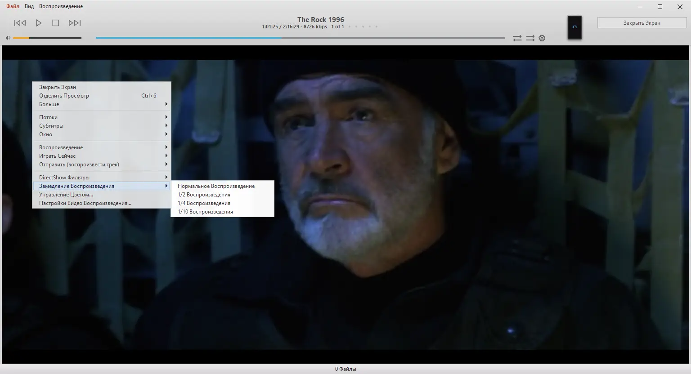Image resolution: width=691 pixels, height=374 pixels.
Task: Skip to next track
Action: pyautogui.click(x=75, y=23)
